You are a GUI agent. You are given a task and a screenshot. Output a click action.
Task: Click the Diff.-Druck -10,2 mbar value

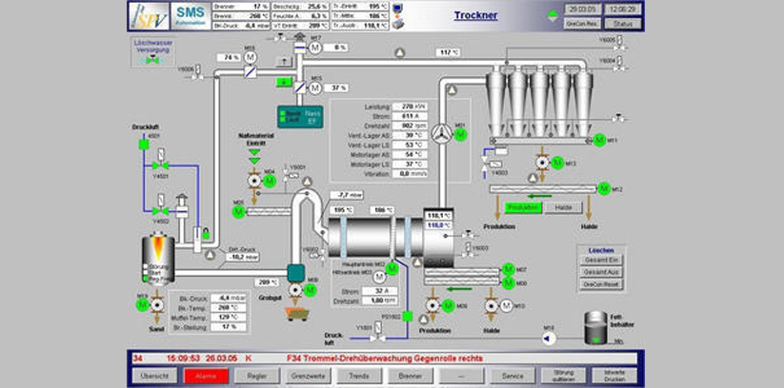[243, 257]
